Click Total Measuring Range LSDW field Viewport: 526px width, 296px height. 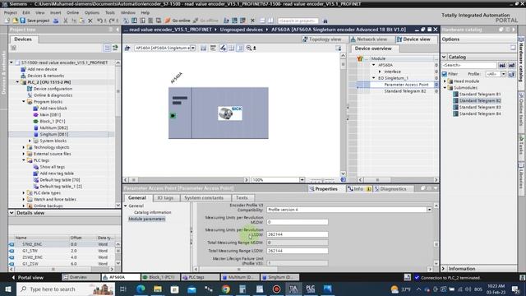pos(298,251)
